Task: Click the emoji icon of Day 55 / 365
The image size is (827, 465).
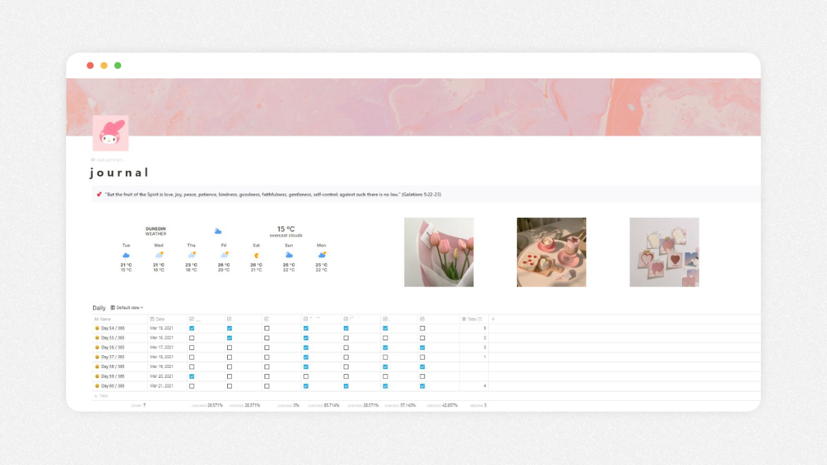Action: 97,338
